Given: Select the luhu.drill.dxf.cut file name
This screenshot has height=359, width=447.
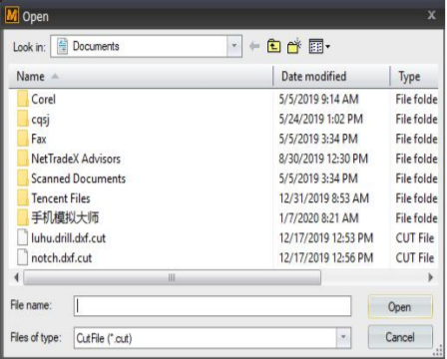Looking at the screenshot, I should pyautogui.click(x=68, y=238).
